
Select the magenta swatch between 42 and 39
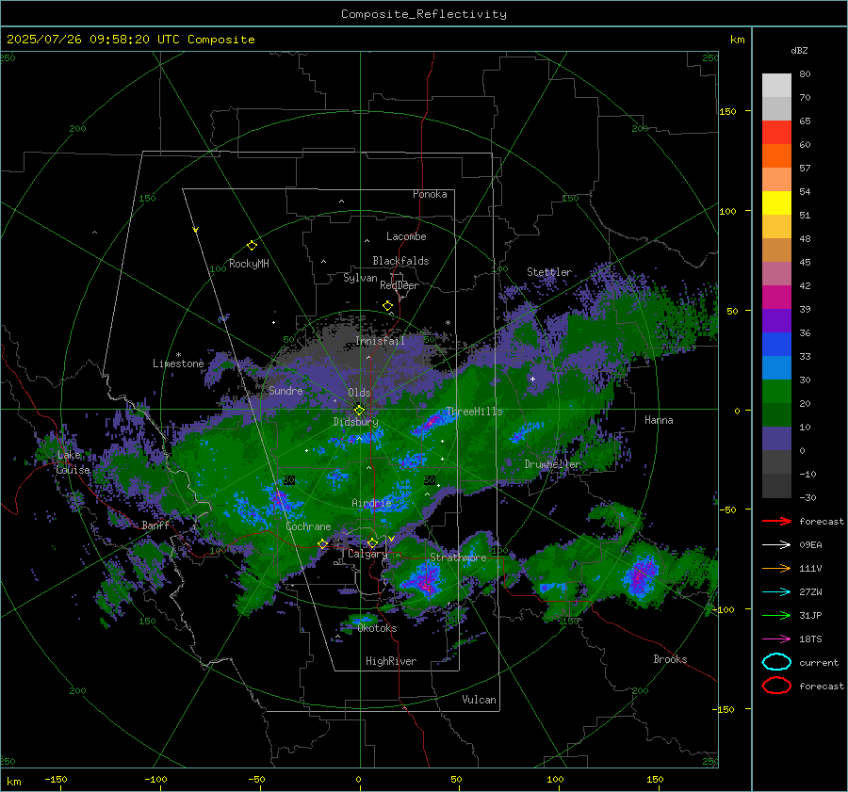(x=776, y=298)
